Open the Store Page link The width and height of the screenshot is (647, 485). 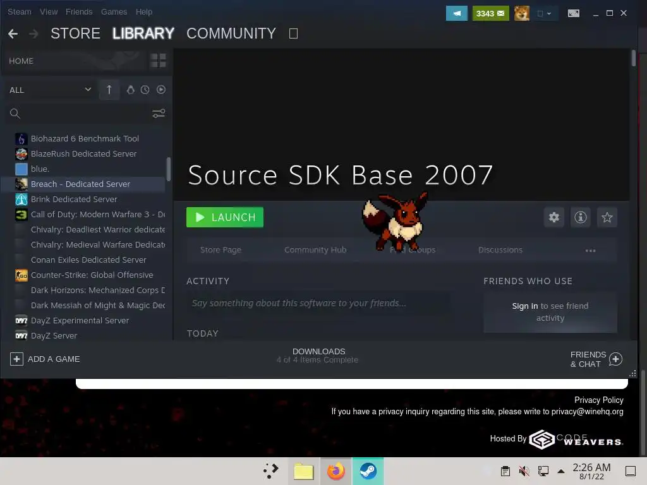pyautogui.click(x=221, y=250)
